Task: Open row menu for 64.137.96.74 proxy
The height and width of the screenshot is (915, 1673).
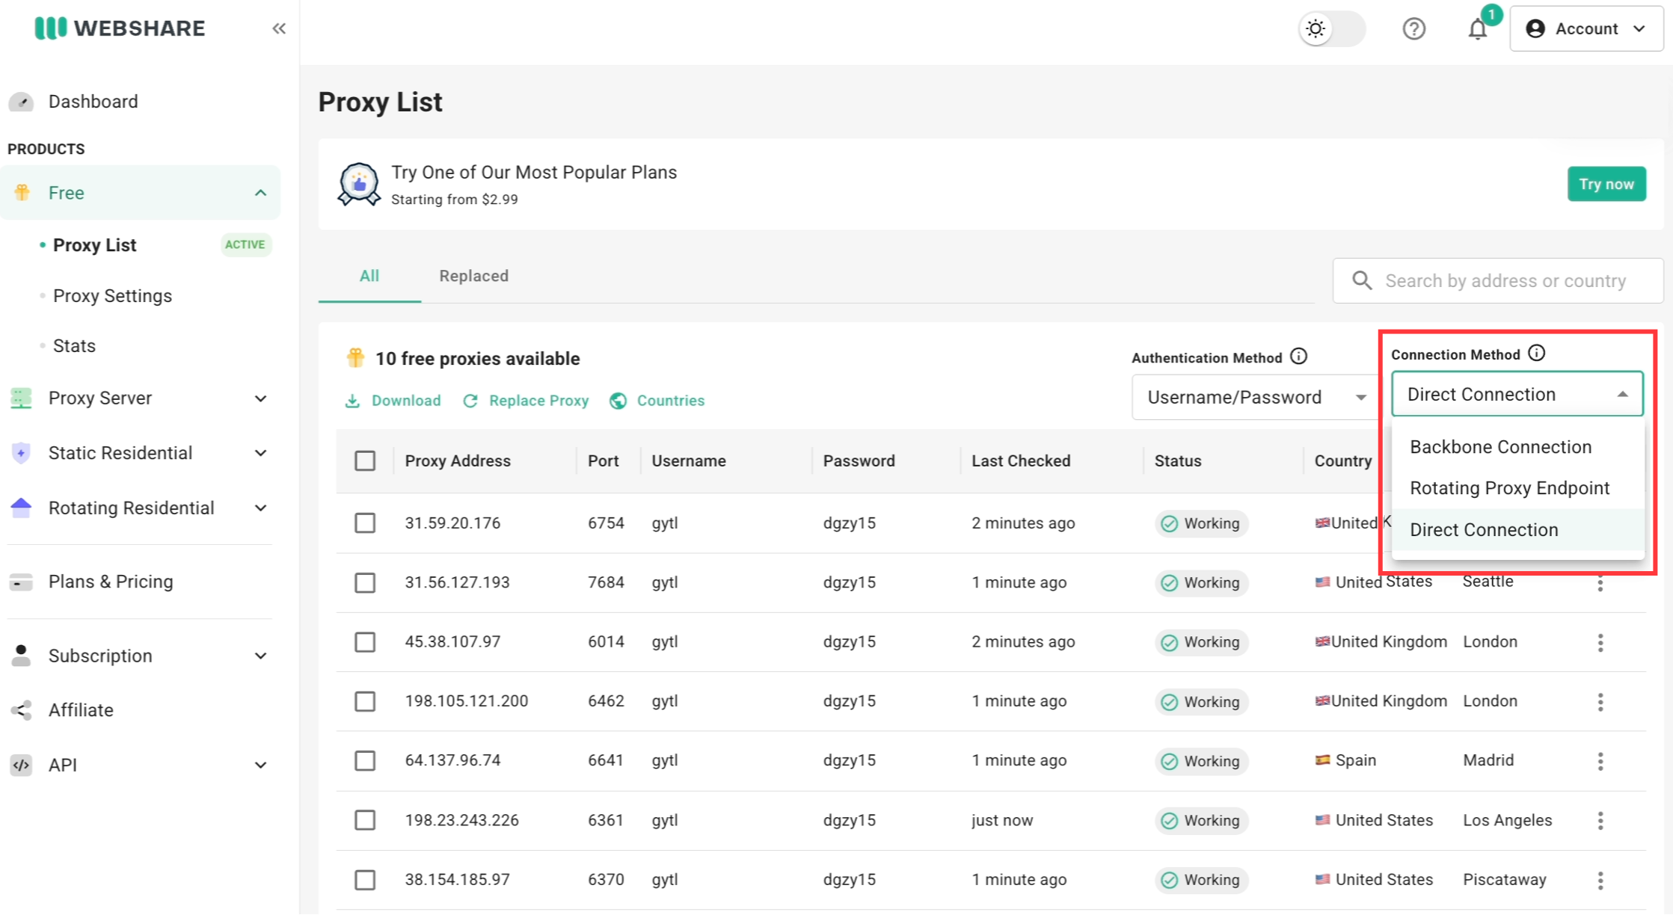Action: (x=1600, y=761)
